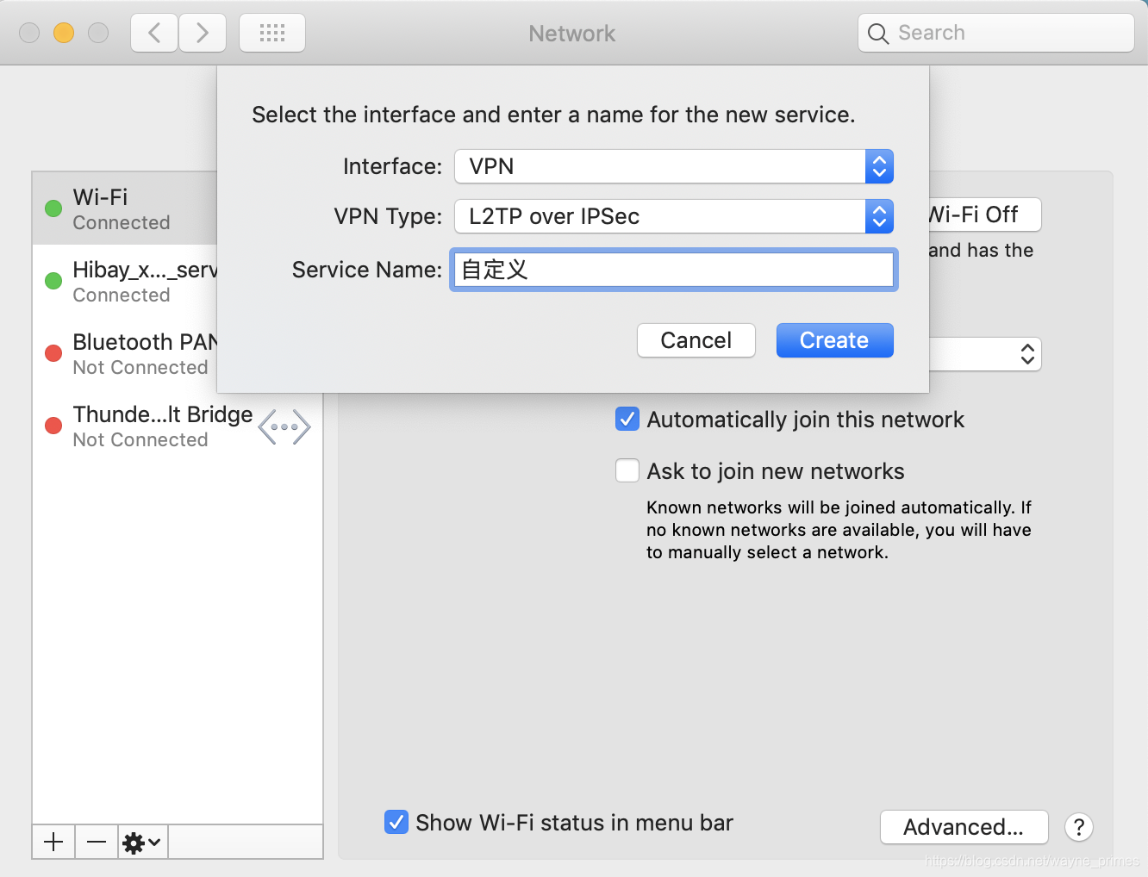Go back with the left arrow toolbar button

[x=154, y=33]
